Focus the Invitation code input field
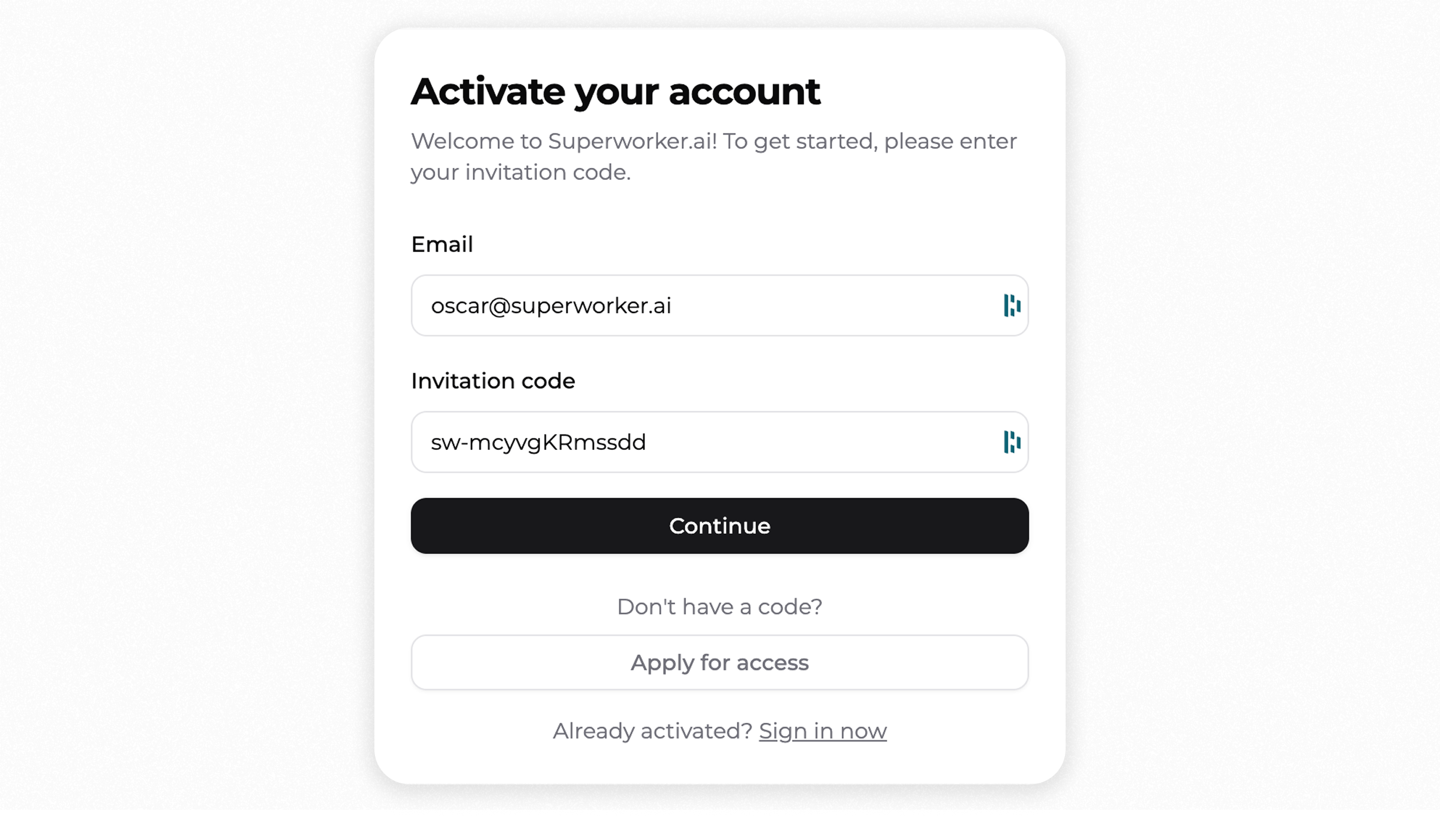 pyautogui.click(x=719, y=442)
